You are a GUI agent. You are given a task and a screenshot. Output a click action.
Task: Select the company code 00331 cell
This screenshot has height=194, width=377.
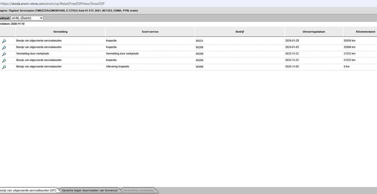point(200,41)
